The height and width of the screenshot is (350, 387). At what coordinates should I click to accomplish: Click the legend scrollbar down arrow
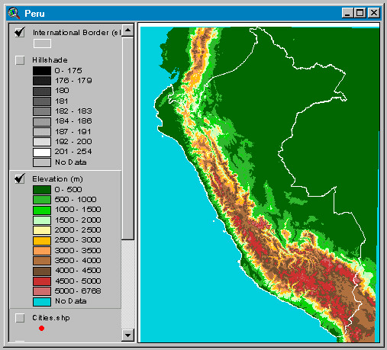coord(128,335)
